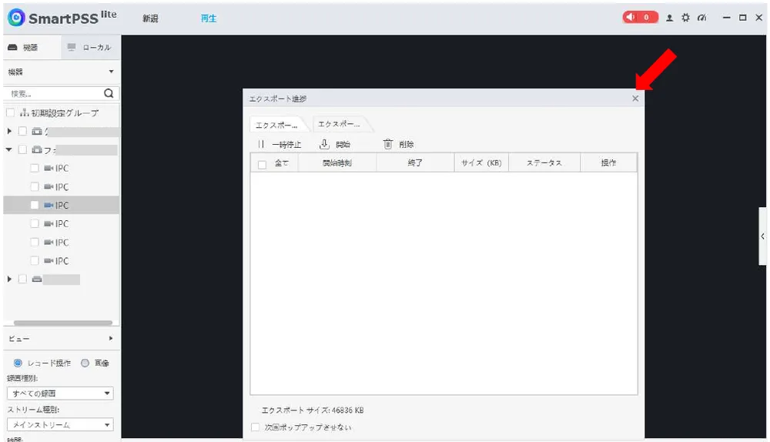Open the red alarm speaker indicator
This screenshot has width=770, height=442.
pyautogui.click(x=640, y=17)
